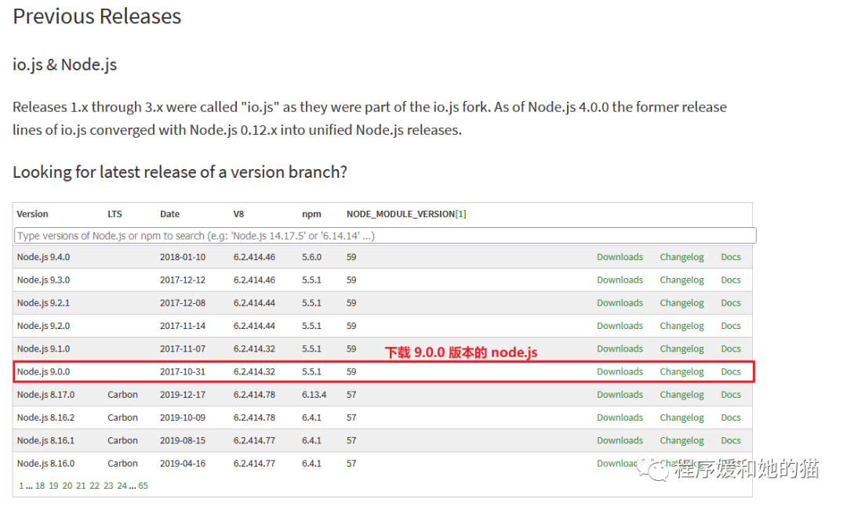Select the Node.js 8.16.0 version cell
The height and width of the screenshot is (506, 847).
(46, 464)
